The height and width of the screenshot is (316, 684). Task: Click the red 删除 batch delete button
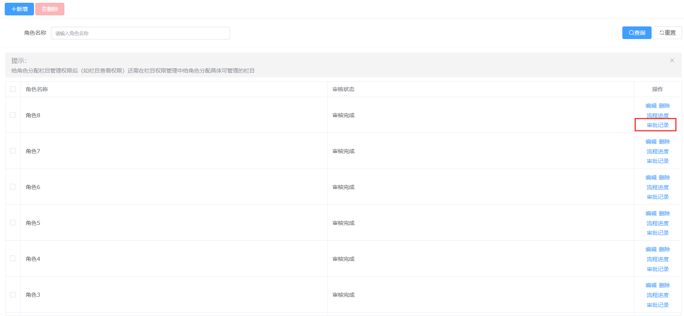click(x=50, y=9)
